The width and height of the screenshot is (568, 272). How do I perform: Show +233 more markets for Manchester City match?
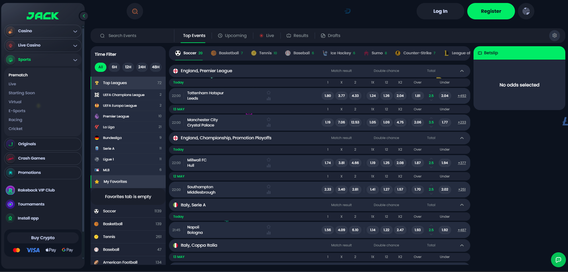tap(462, 122)
